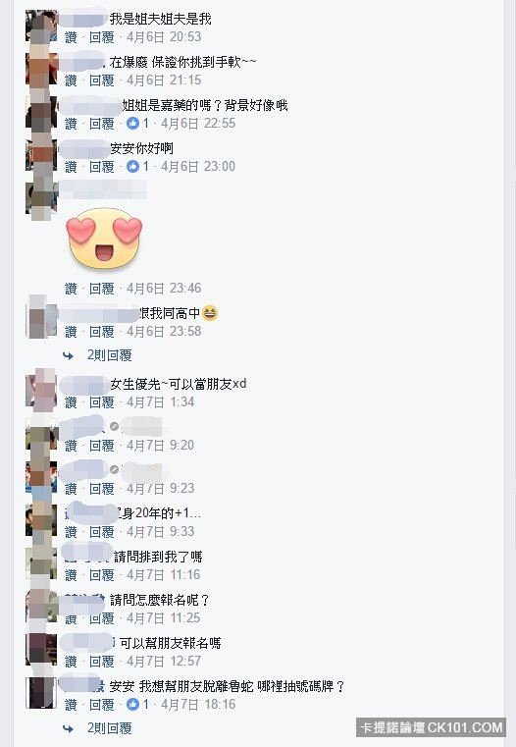Click the reply arrow icon under the 18:16 comment
The image size is (516, 747).
[68, 728]
